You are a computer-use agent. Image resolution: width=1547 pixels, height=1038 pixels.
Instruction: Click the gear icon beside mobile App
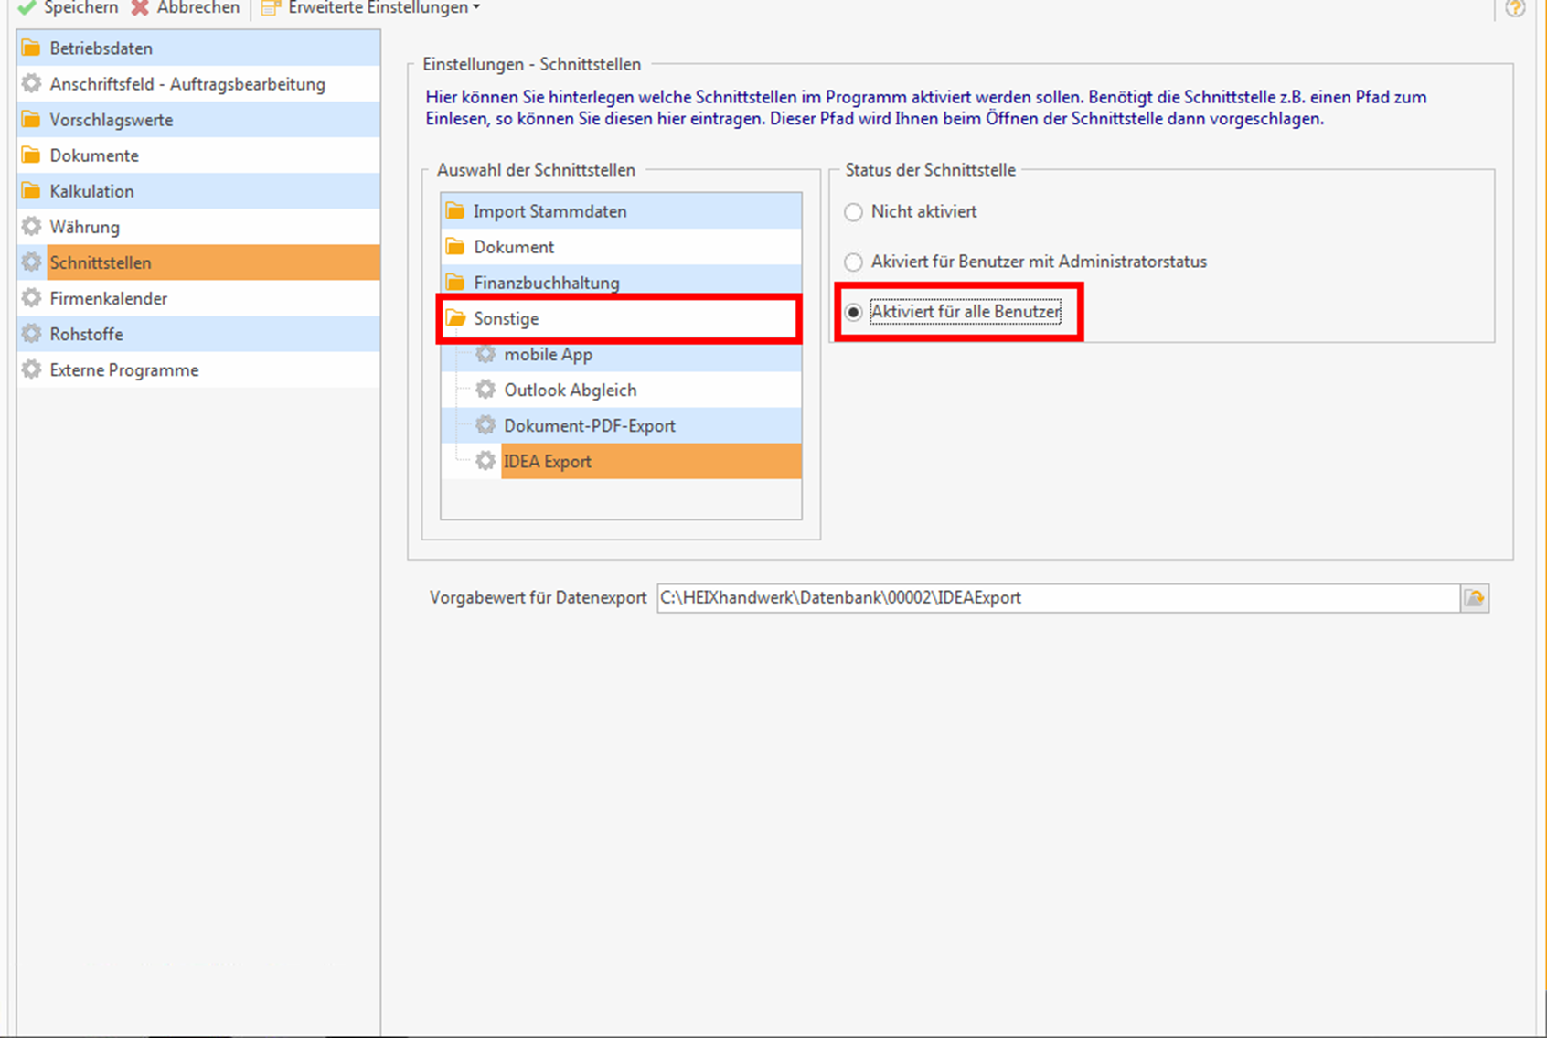click(x=485, y=355)
